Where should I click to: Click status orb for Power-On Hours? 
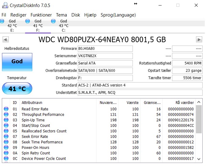click(6, 147)
